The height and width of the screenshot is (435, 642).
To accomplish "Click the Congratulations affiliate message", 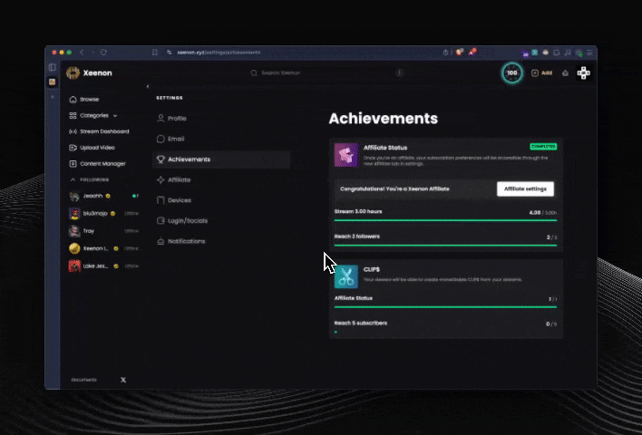I will (394, 189).
